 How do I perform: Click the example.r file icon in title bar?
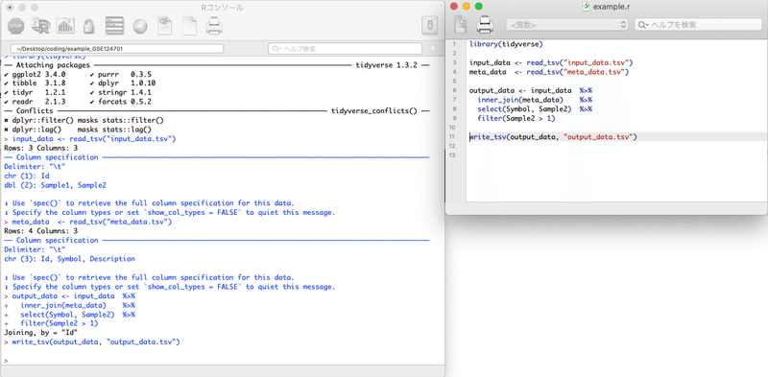[586, 7]
